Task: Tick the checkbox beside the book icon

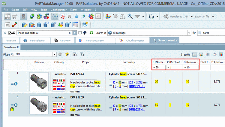Action: (x=80, y=33)
